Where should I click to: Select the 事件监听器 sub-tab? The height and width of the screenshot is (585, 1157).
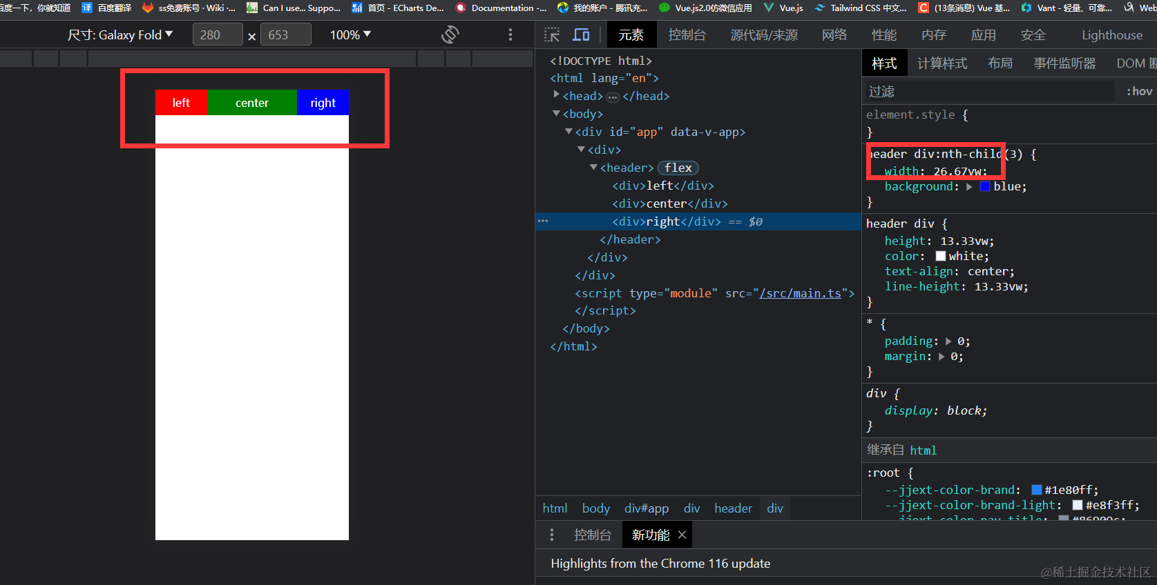point(1064,63)
